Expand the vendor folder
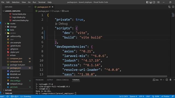Viewport: 175px width, 98px height. (13, 33)
